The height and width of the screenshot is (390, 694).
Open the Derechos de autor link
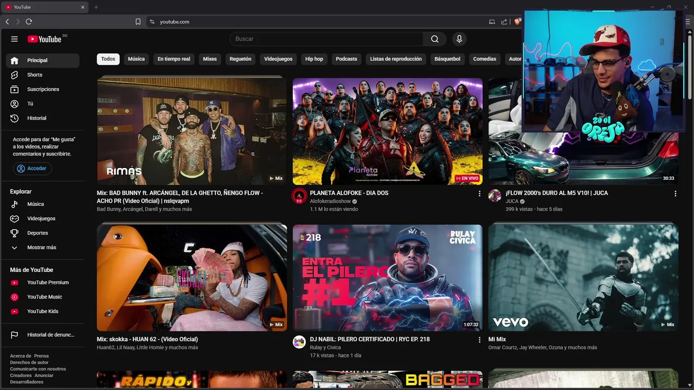tap(29, 362)
